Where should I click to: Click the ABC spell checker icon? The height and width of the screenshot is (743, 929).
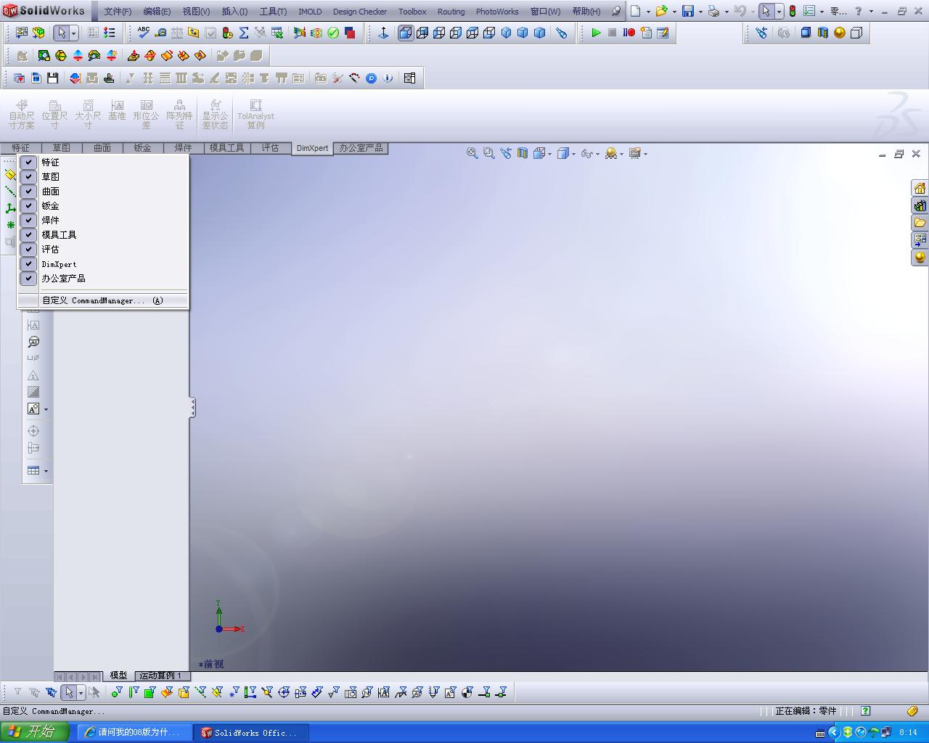(x=144, y=33)
